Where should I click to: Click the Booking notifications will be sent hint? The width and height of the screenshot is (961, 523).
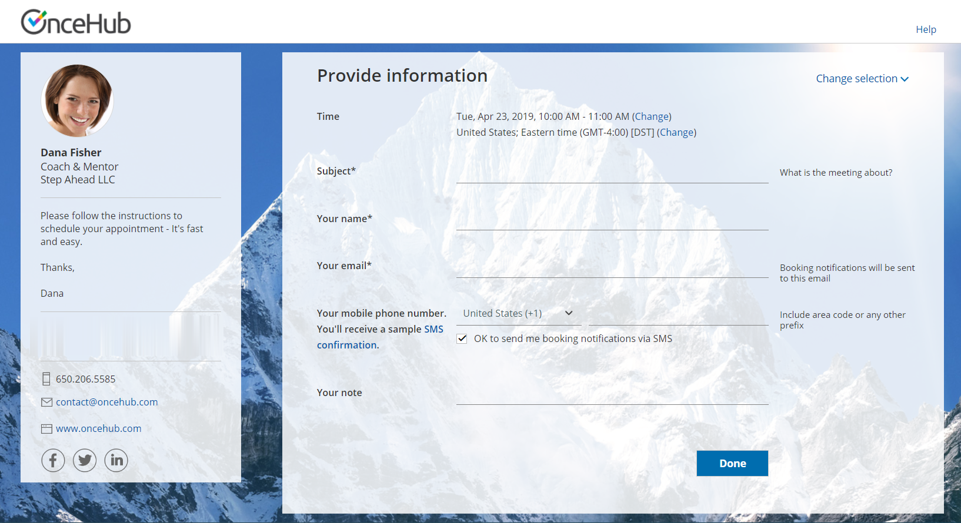point(847,273)
